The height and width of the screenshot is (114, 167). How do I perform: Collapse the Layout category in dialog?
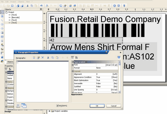click(x=73, y=71)
